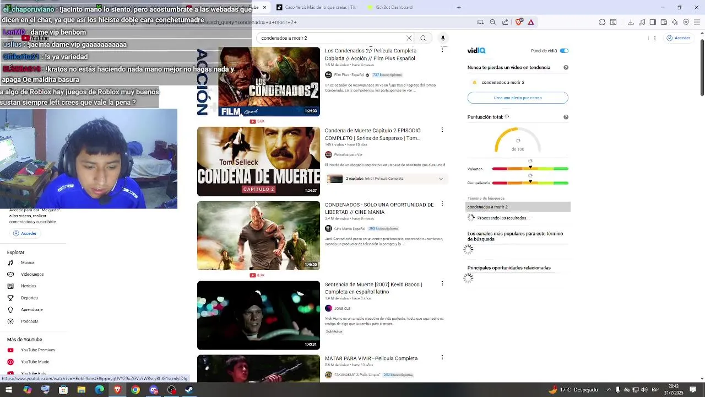Open Microsoft Edge from the taskbar
The image size is (705, 397).
pyautogui.click(x=99, y=390)
